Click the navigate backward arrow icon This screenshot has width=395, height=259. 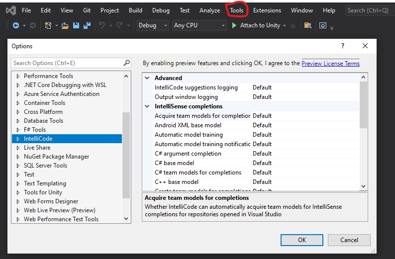point(16,25)
